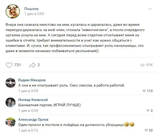This screenshot has height=137, width=158.
Task: Open the Пошлое community avatar
Action: 12,11
